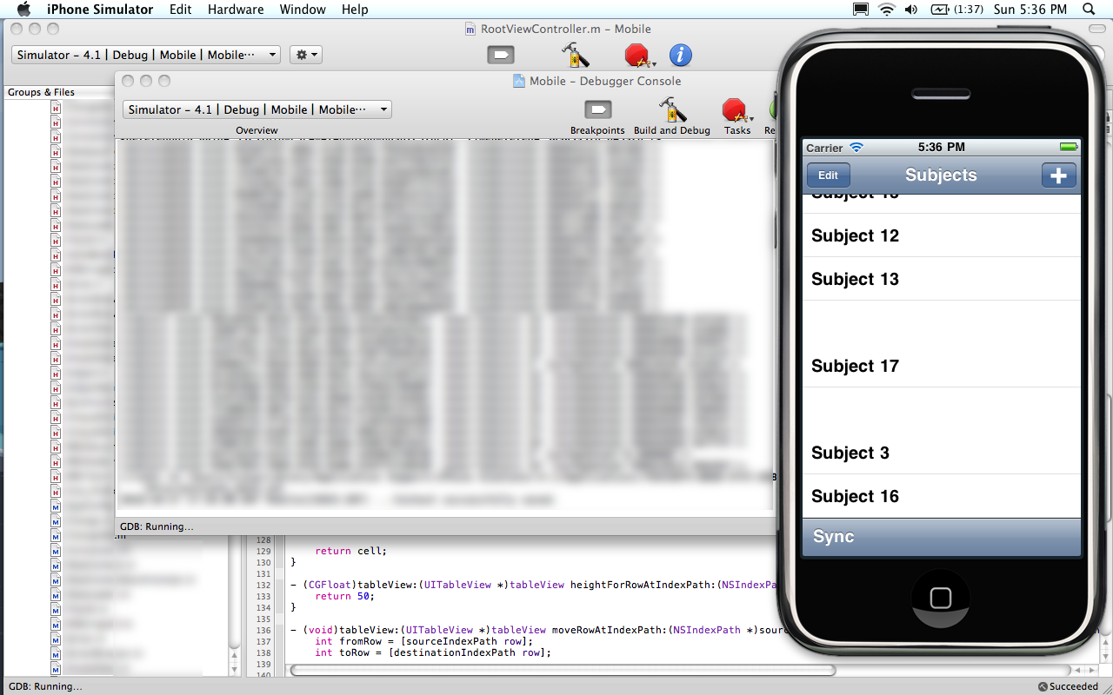Select the Subject 17 row
This screenshot has height=695, width=1113.
tap(942, 366)
